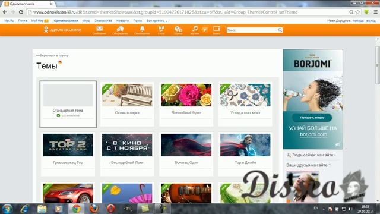Click the borjomi.com link in ad
The height and width of the screenshot is (214, 380).
tap(313, 134)
